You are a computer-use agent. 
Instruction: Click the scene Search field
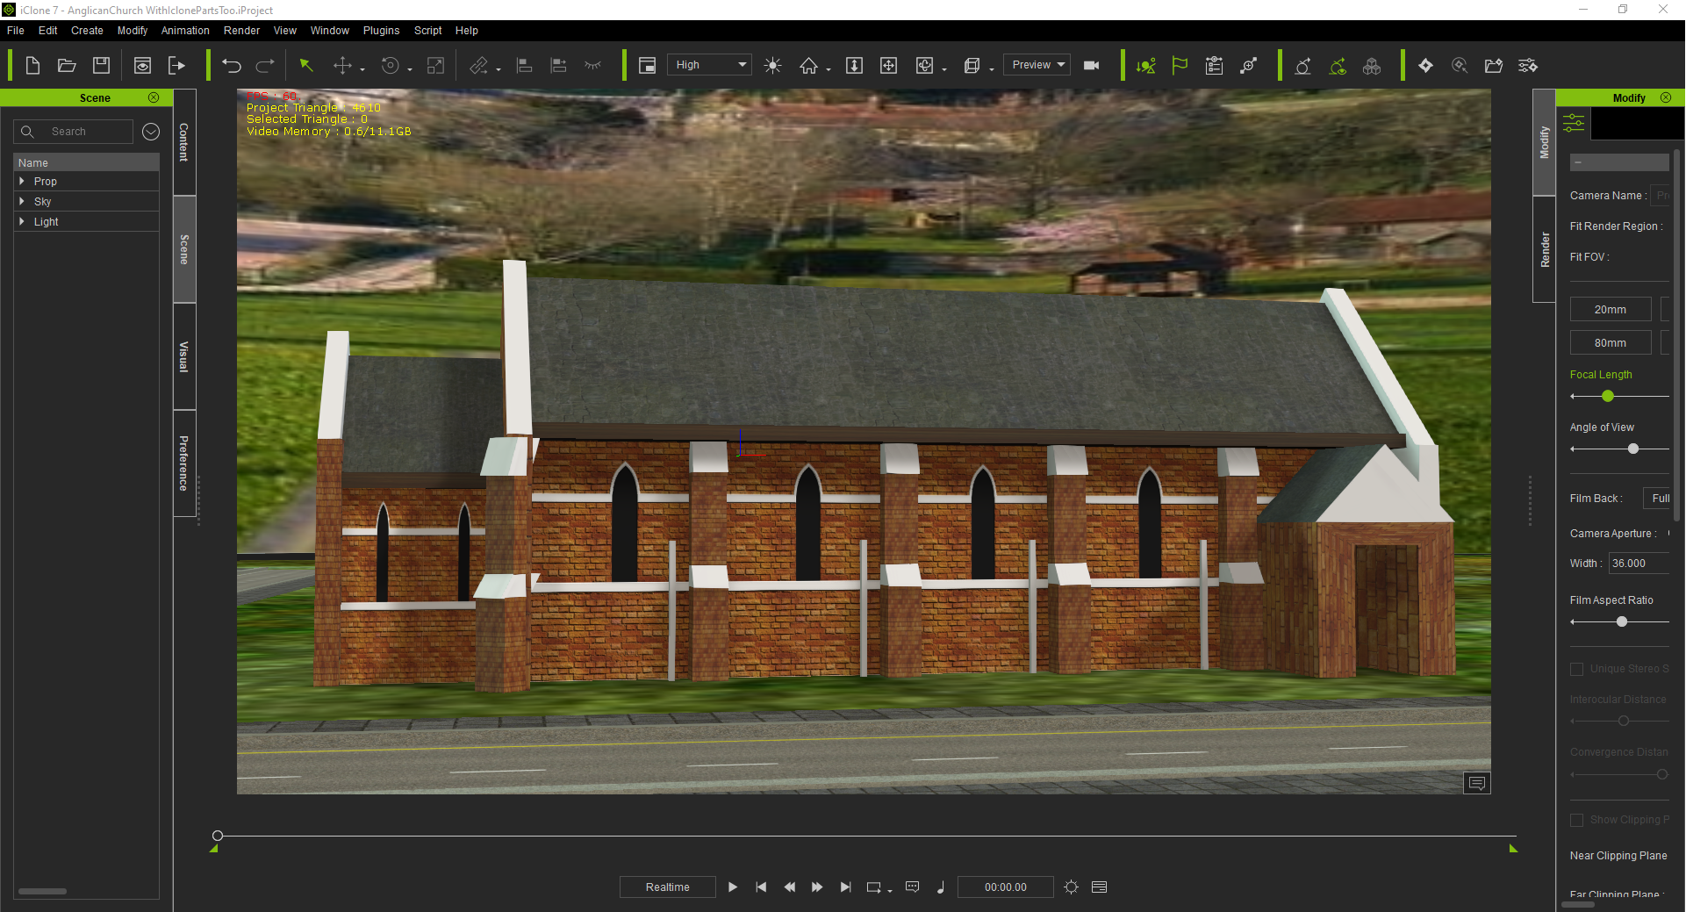(x=73, y=132)
